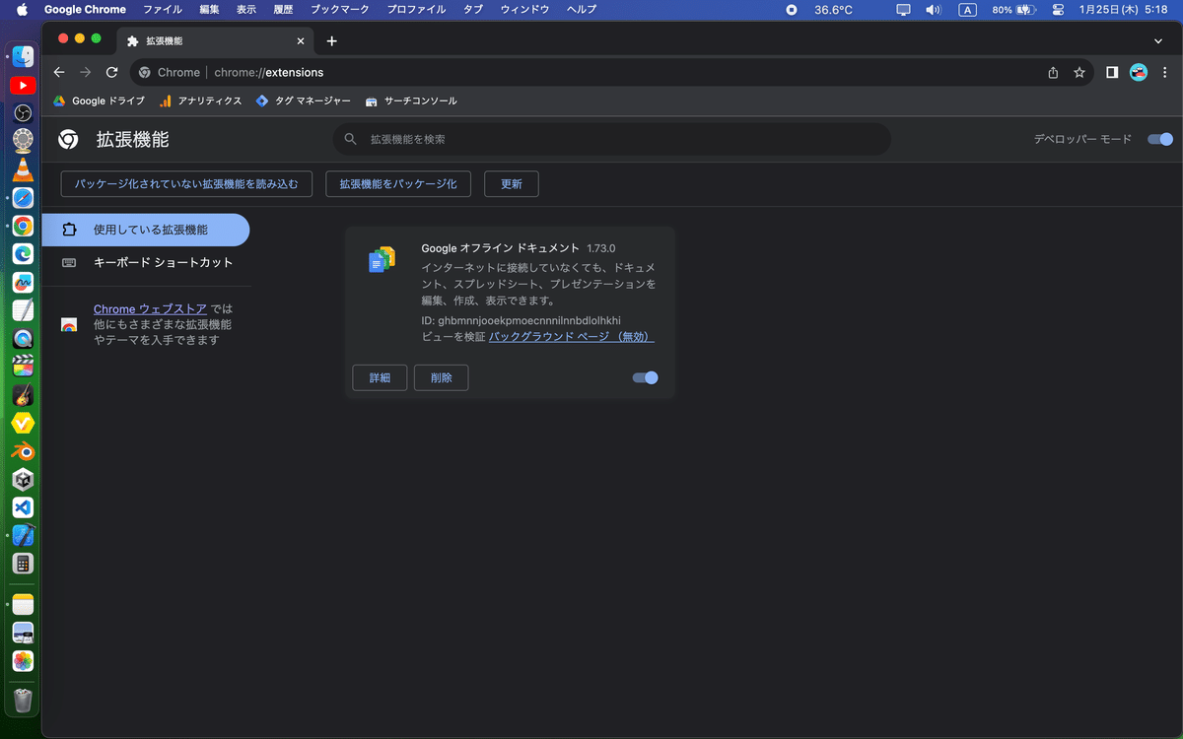
Task: Open 詳細 for Google オフライン ドキュメント
Action: point(380,377)
